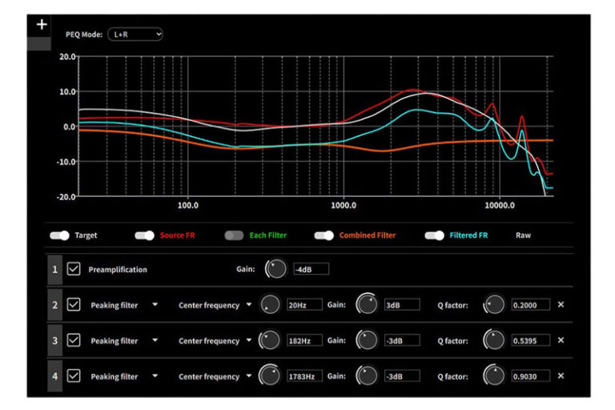This screenshot has width=615, height=410.
Task: Click the gain knob in row 3
Action: [x=367, y=340]
